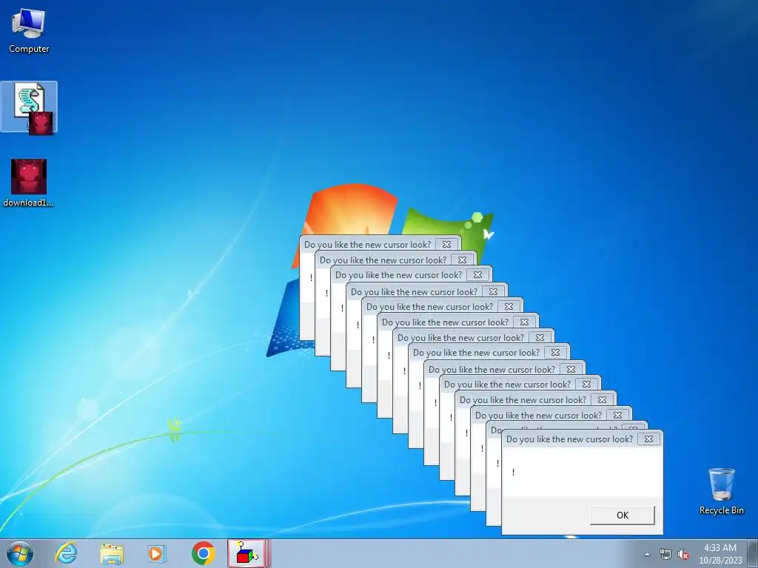This screenshot has width=758, height=568.
Task: Launch Internet Explorer from taskbar
Action: click(x=66, y=553)
